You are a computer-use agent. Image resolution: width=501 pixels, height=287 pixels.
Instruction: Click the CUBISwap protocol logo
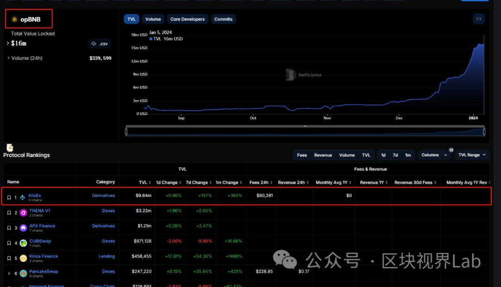[x=23, y=243]
